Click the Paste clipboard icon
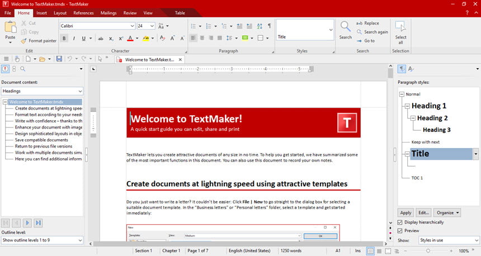This screenshot has height=256, width=481. [10, 27]
